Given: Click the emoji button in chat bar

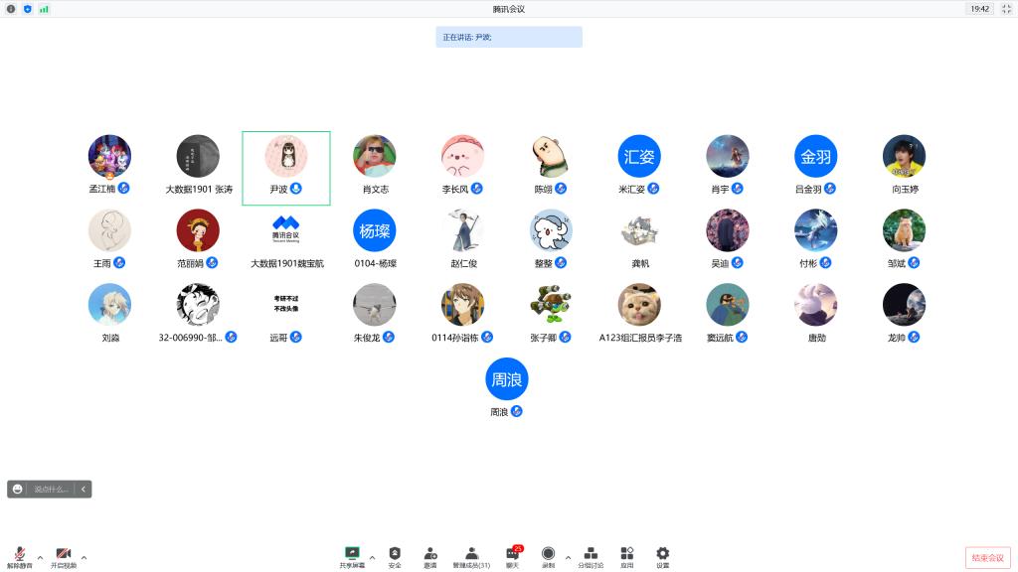Looking at the screenshot, I should 18,489.
